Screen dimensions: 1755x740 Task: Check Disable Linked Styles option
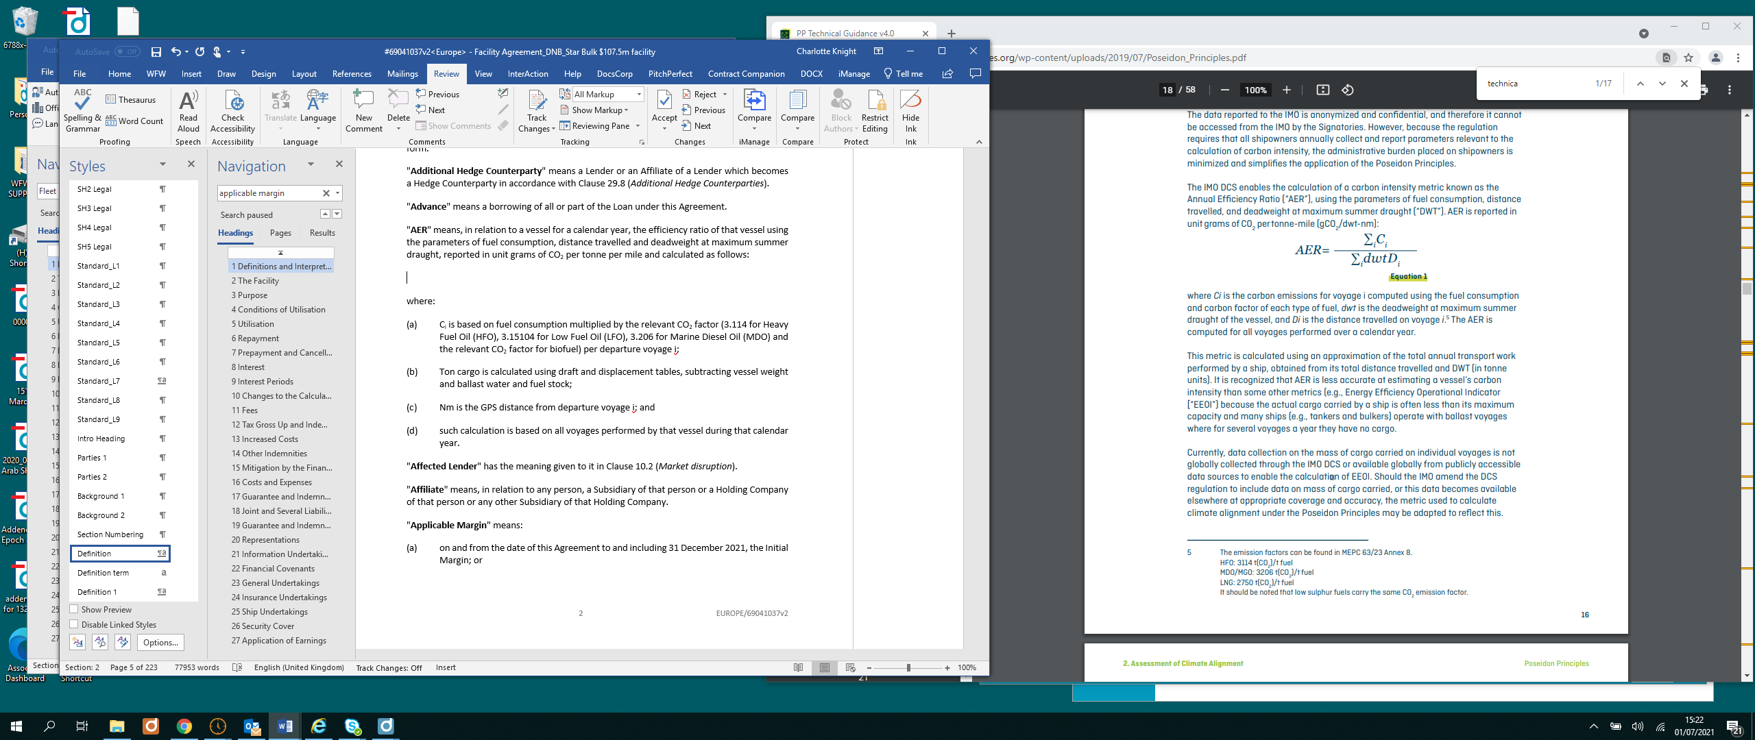coord(74,624)
